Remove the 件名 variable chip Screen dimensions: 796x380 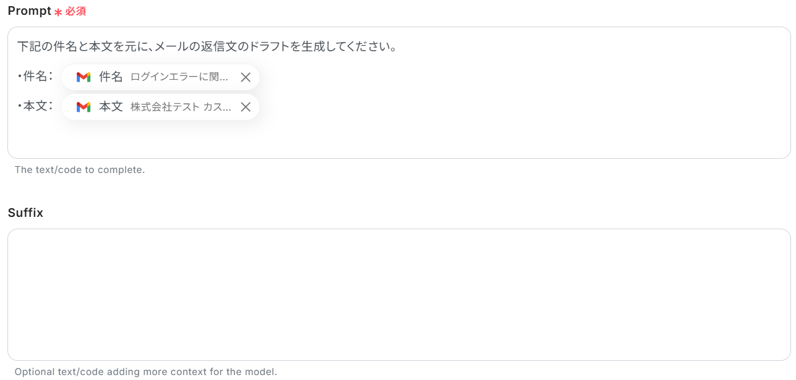246,77
